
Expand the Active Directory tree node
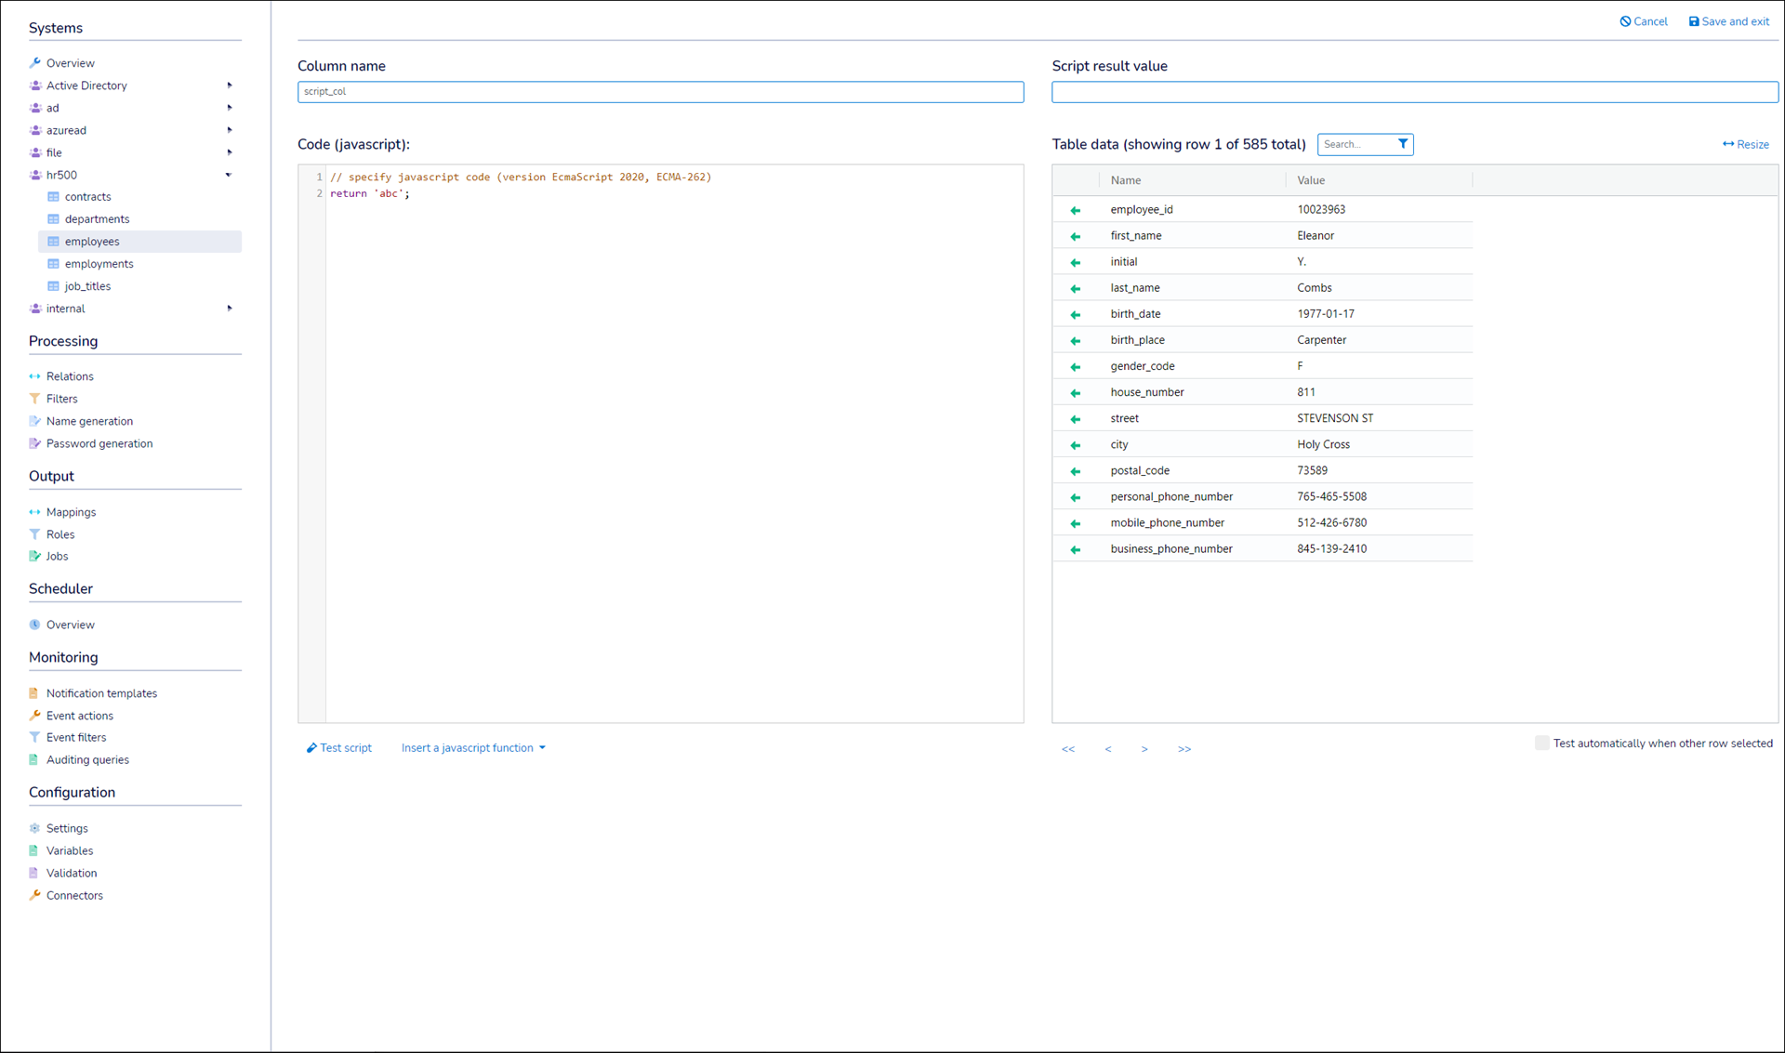pyautogui.click(x=230, y=86)
